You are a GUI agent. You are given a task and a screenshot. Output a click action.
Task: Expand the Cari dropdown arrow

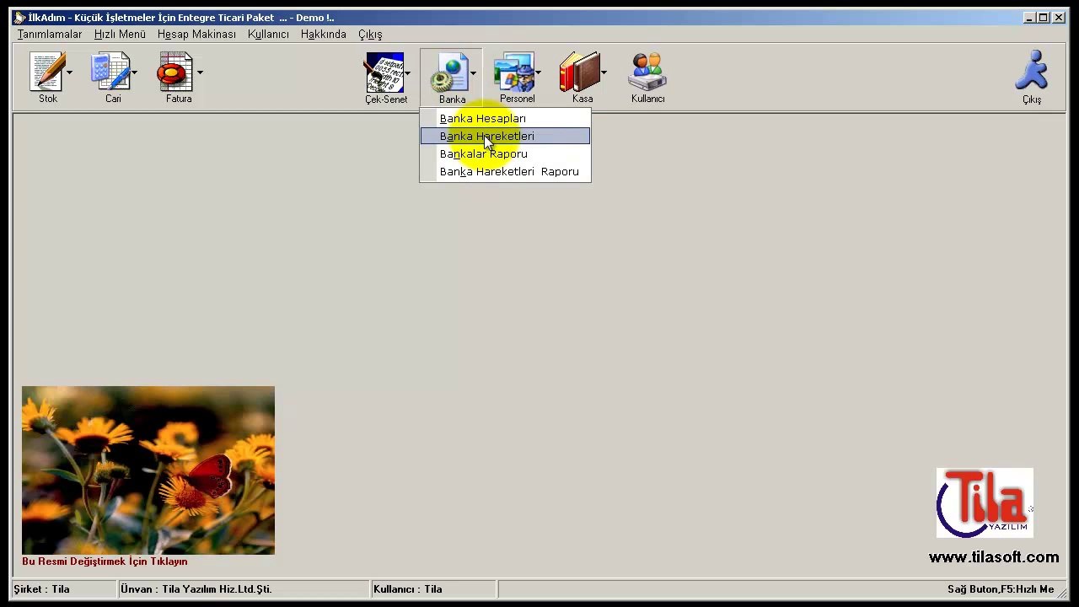[134, 73]
